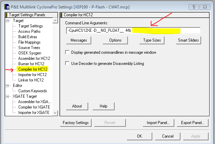Open compiler Options dialog
Screen dimensions: 215x144
click(115, 40)
